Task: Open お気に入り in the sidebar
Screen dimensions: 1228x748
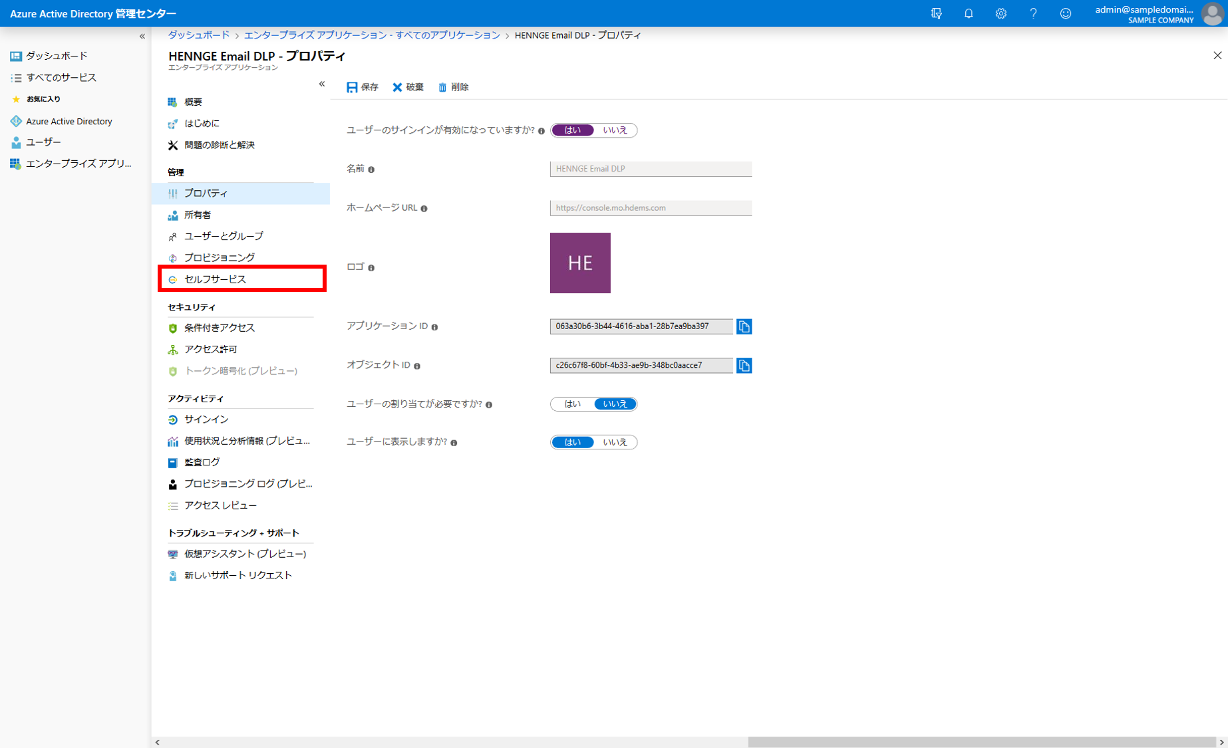Action: pos(43,99)
